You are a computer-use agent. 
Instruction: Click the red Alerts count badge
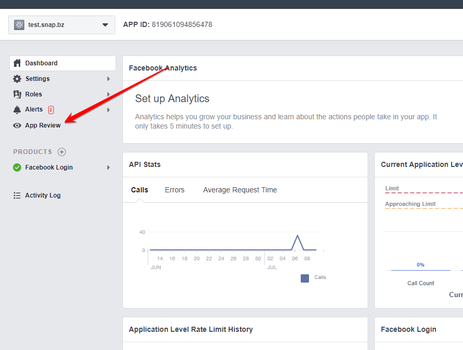(x=51, y=110)
